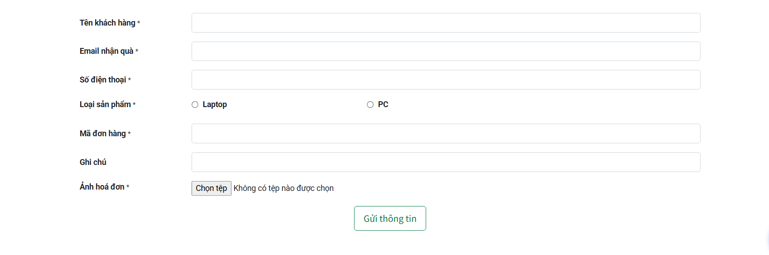Screen dimensions: 769x255
Task: Choose the PC radio button
Action: coord(370,104)
